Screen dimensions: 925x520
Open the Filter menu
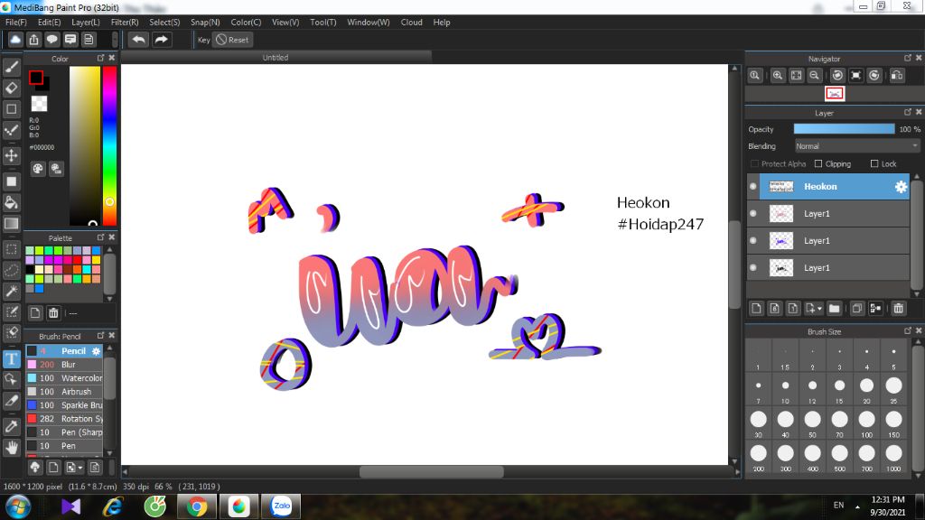pos(125,23)
